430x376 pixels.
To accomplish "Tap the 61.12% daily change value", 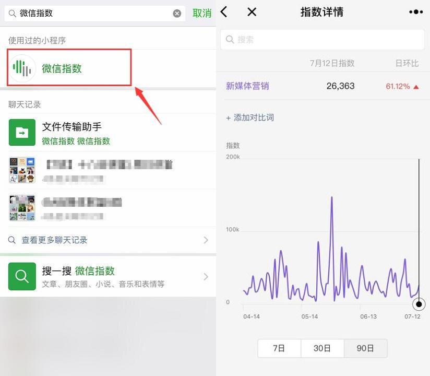I will (398, 87).
